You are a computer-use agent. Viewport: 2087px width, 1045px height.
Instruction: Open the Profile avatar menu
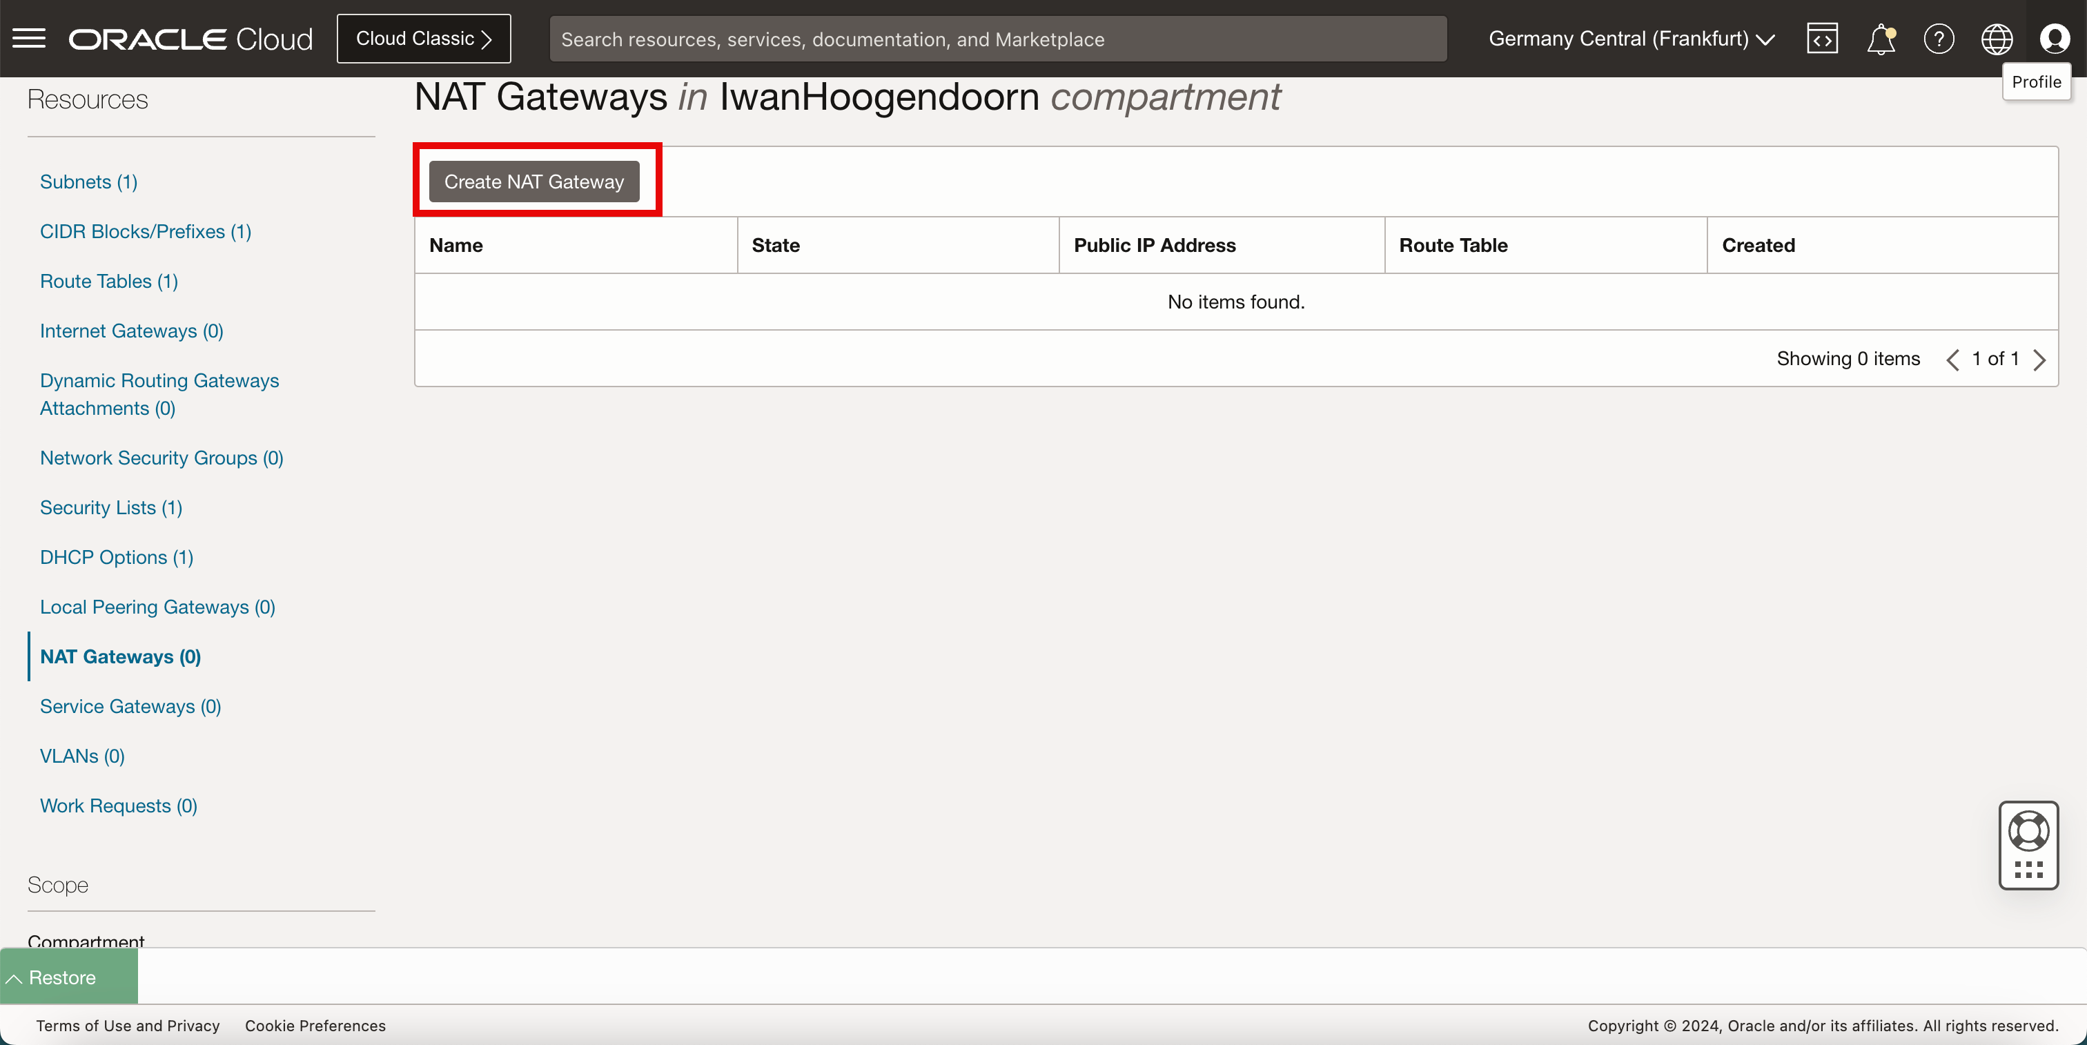pyautogui.click(x=2055, y=38)
